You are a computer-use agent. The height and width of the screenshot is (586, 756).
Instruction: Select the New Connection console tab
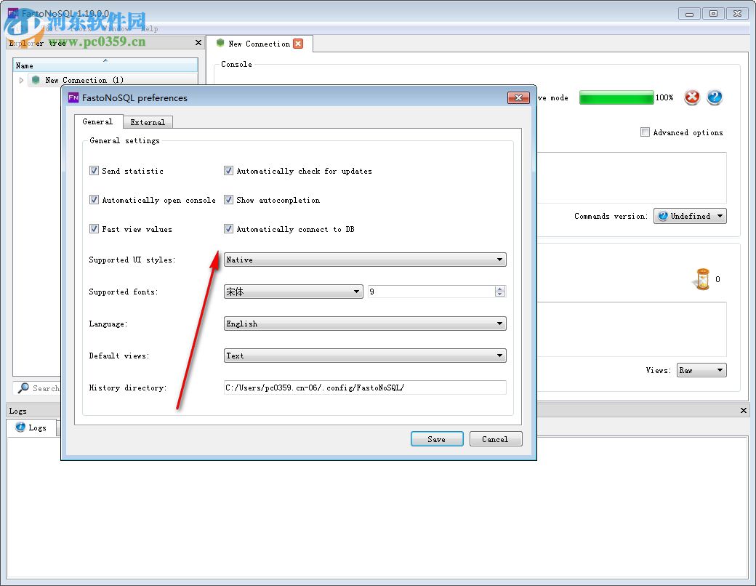coord(259,44)
